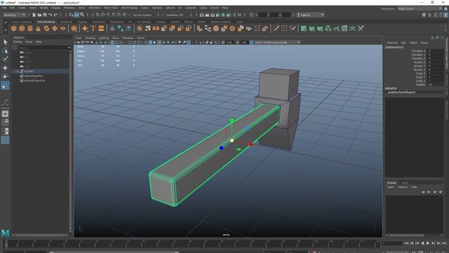
Task: Toggle defaultLightSet icon in Outliner
Action: click(x=22, y=76)
